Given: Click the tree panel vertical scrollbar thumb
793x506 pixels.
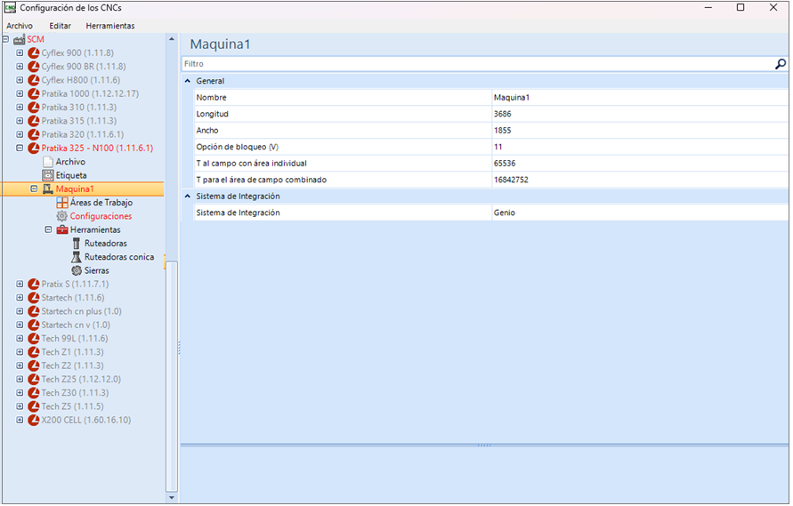Looking at the screenshot, I should (x=172, y=376).
